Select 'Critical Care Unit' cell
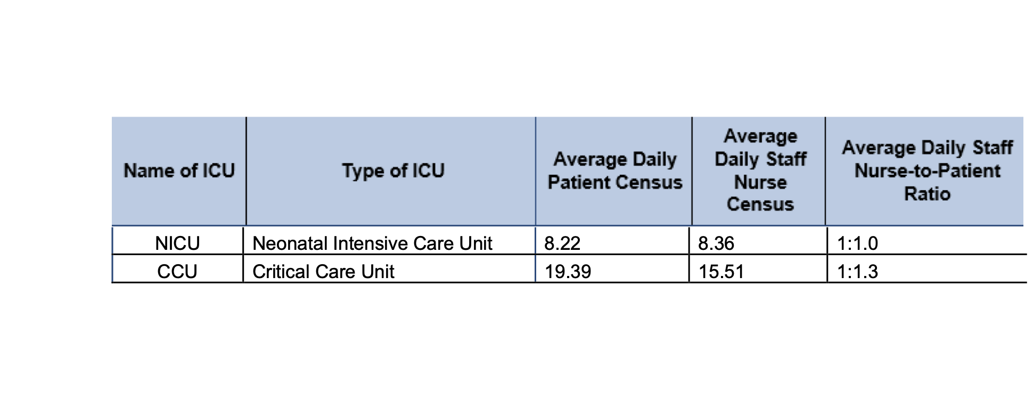The image size is (1033, 407). [323, 272]
